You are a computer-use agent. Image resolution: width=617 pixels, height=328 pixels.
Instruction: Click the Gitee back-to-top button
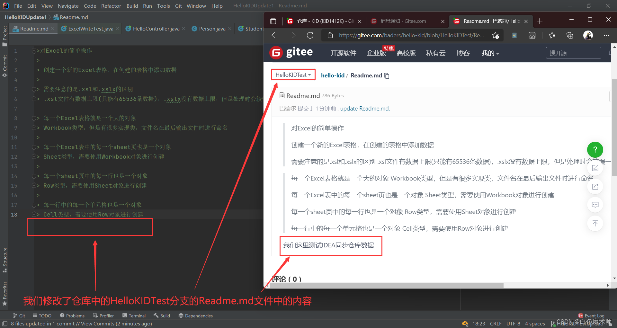tap(595, 223)
